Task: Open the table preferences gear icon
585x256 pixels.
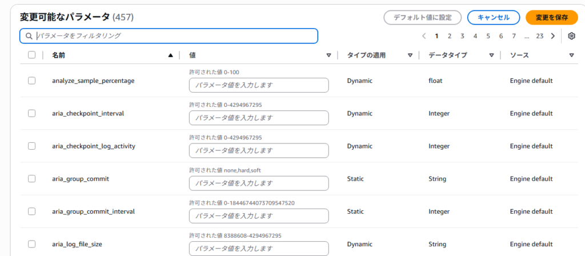Action: pos(572,36)
